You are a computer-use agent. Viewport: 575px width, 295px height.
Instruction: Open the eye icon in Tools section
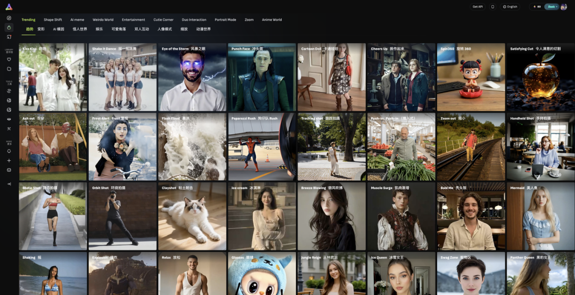(9, 119)
